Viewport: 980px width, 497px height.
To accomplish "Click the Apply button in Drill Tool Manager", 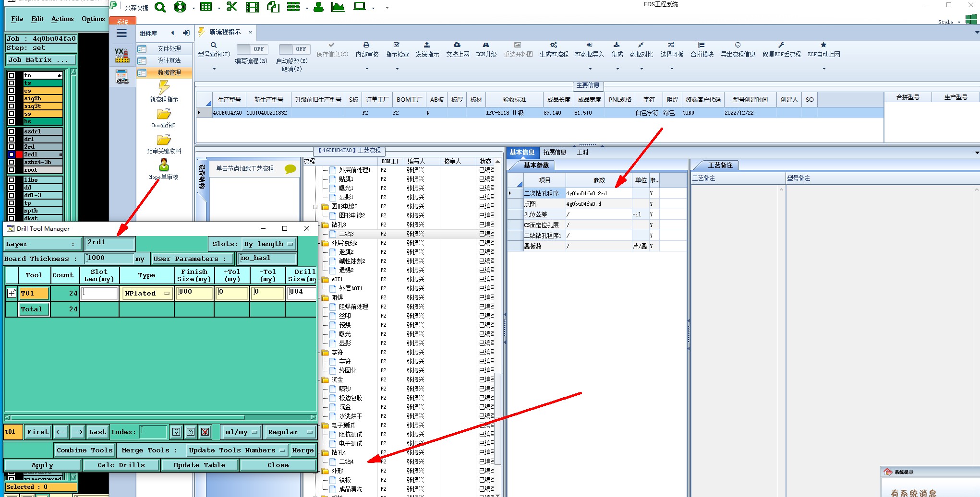I will [x=42, y=465].
